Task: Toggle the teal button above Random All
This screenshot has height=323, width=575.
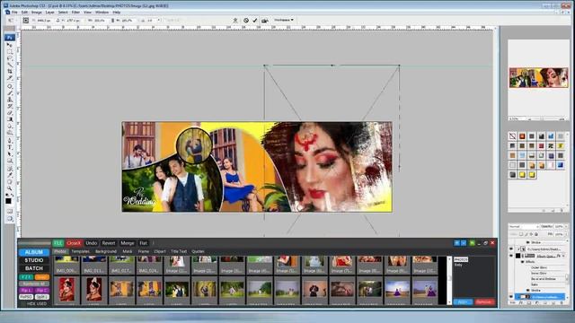Action: 26,277
